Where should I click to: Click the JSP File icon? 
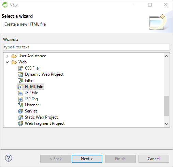click(x=20, y=93)
